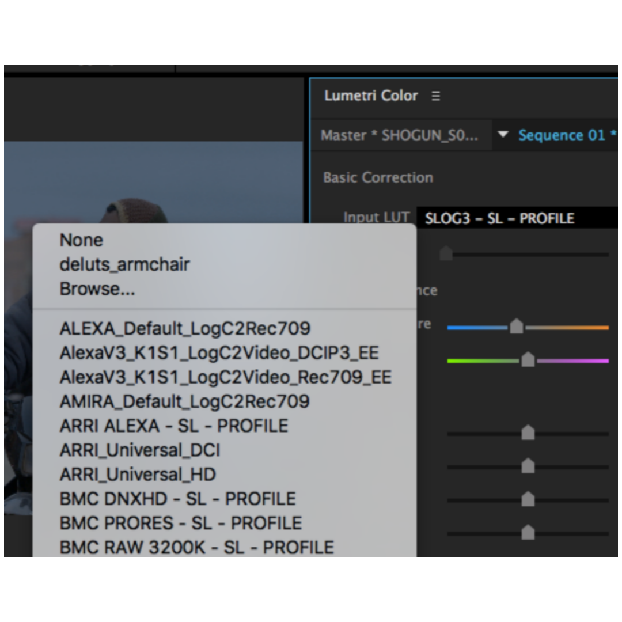Click the second gray tone slider below Tint

[x=528, y=466]
